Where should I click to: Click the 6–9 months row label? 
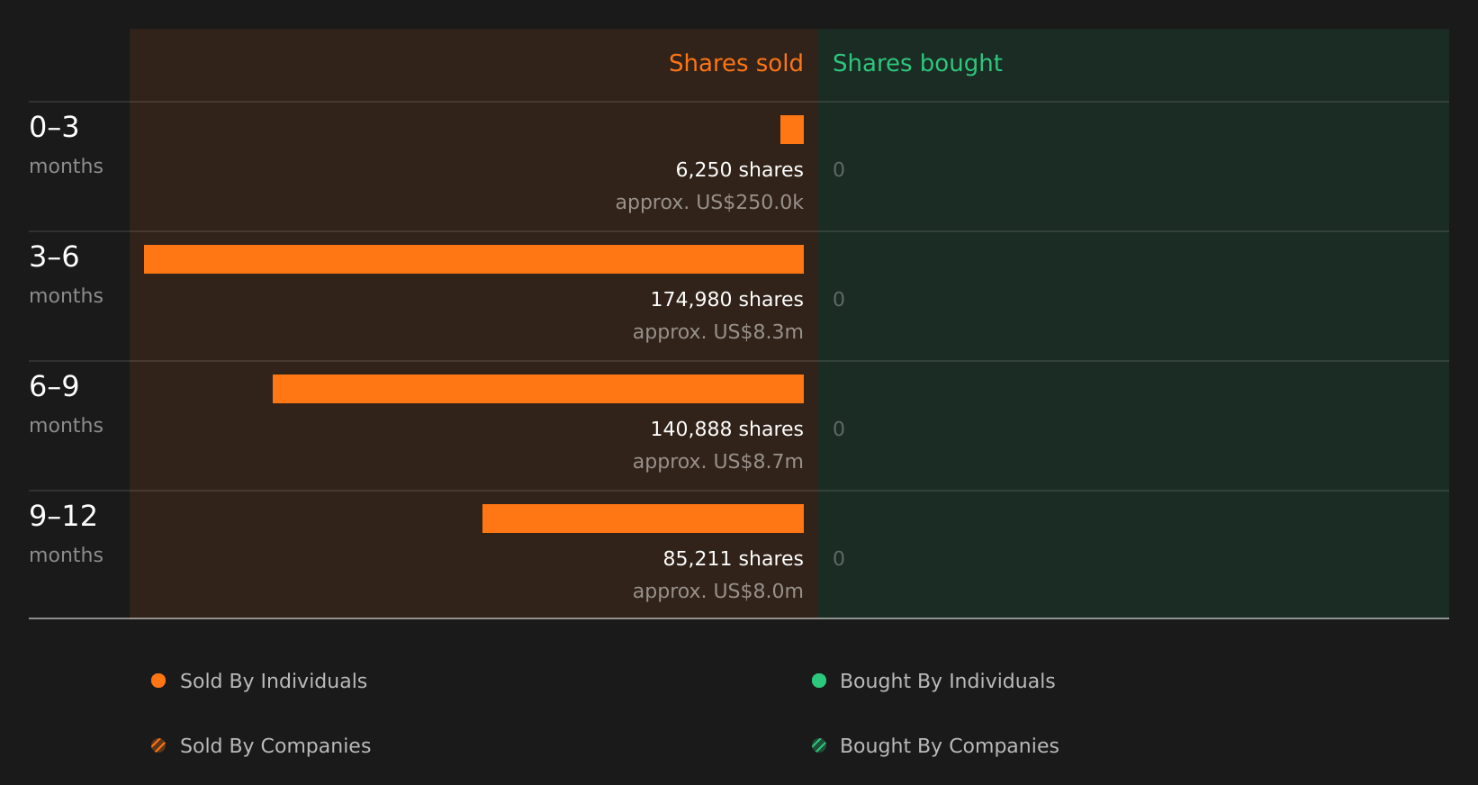click(66, 404)
